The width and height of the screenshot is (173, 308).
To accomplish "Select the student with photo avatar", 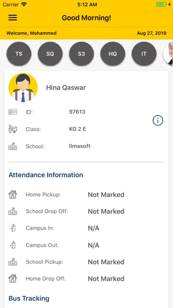I will pyautogui.click(x=168, y=54).
